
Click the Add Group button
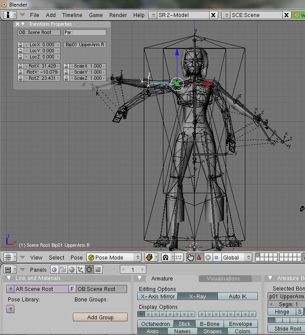coord(100,317)
